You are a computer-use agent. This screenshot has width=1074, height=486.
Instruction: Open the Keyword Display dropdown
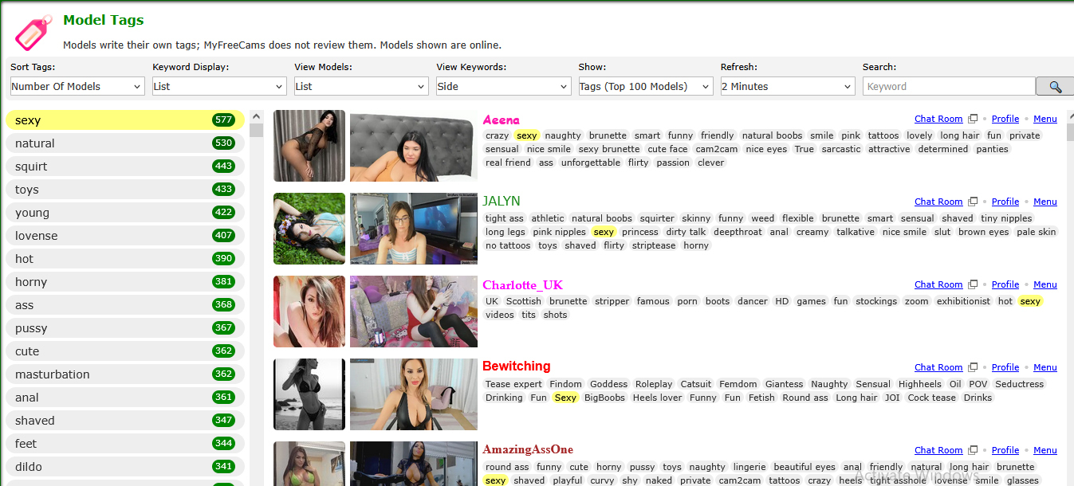click(x=219, y=86)
